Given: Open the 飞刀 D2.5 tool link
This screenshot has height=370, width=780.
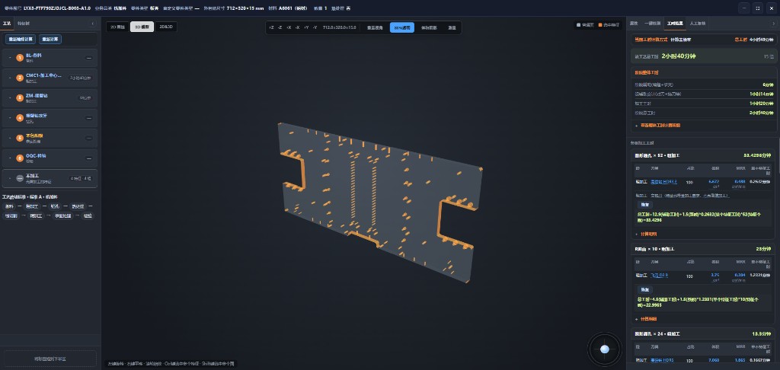Looking at the screenshot, I should (x=659, y=275).
